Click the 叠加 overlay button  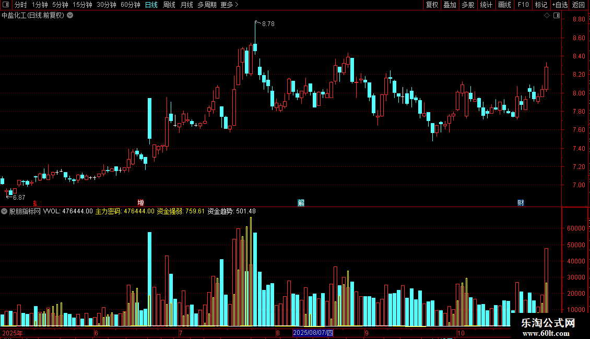tap(450, 5)
